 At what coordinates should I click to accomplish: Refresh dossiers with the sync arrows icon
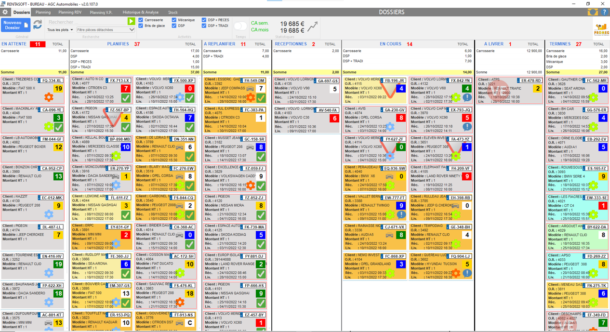click(x=38, y=25)
